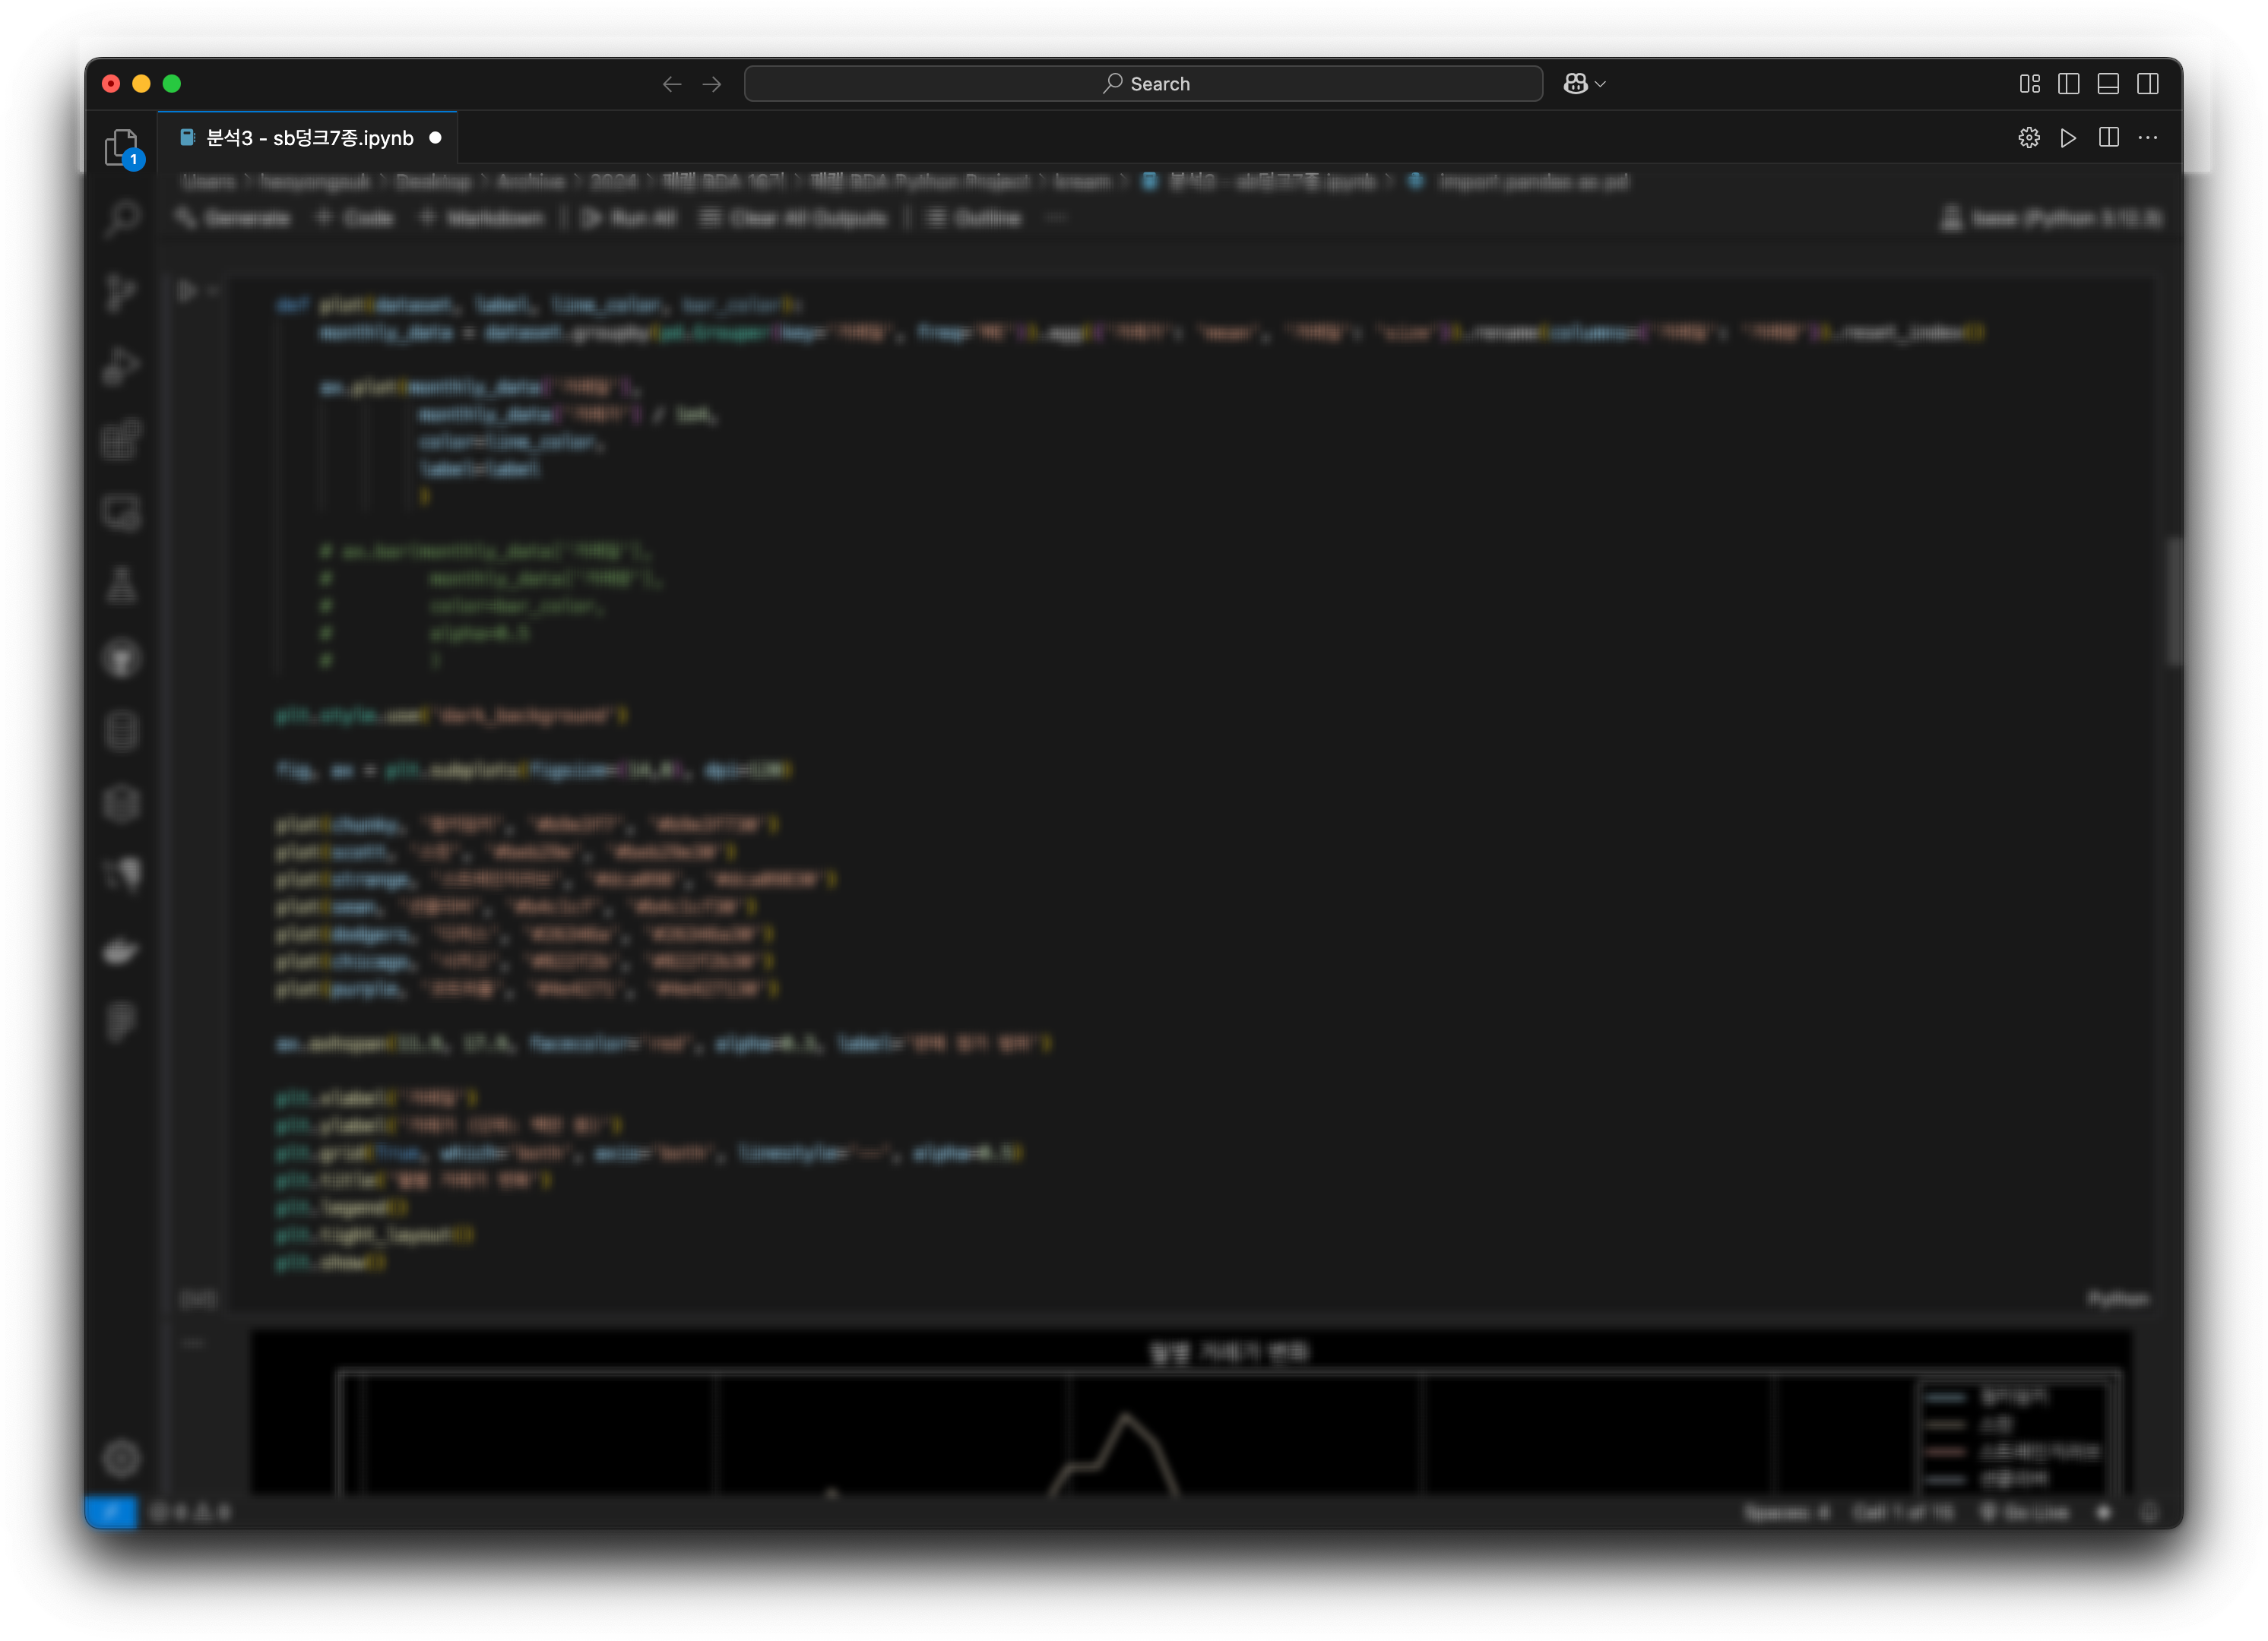The height and width of the screenshot is (1641, 2268).
Task: Click Clear All Outputs in notebook toolbar
Action: tap(793, 218)
